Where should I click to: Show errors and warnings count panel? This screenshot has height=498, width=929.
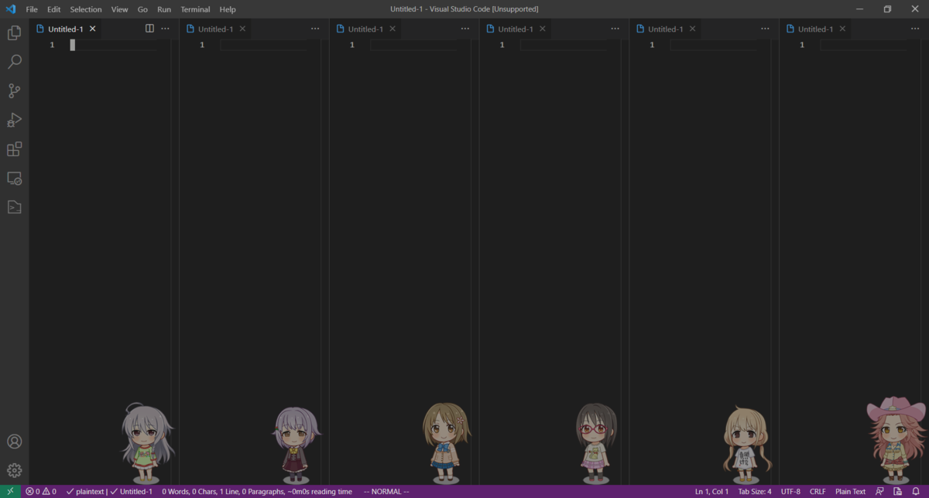41,491
